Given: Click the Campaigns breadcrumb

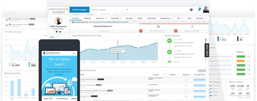Looking at the screenshot, I should coord(90,14).
